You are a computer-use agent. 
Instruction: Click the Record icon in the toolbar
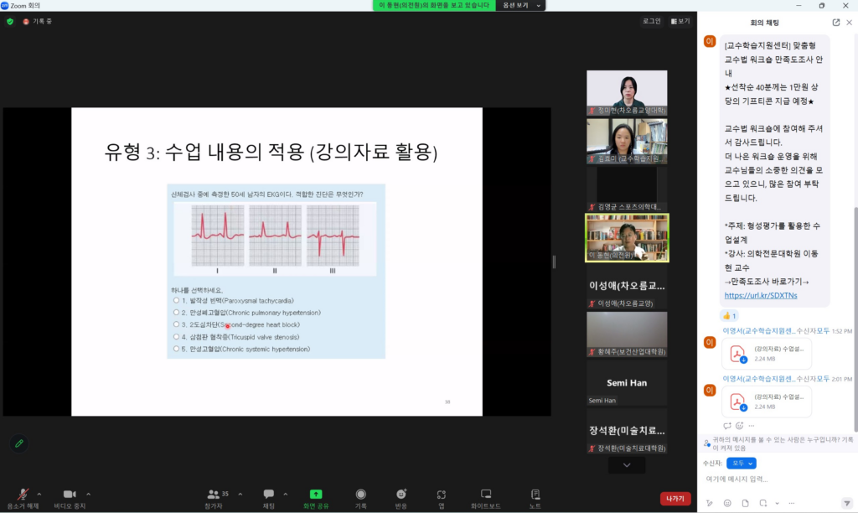coord(360,495)
